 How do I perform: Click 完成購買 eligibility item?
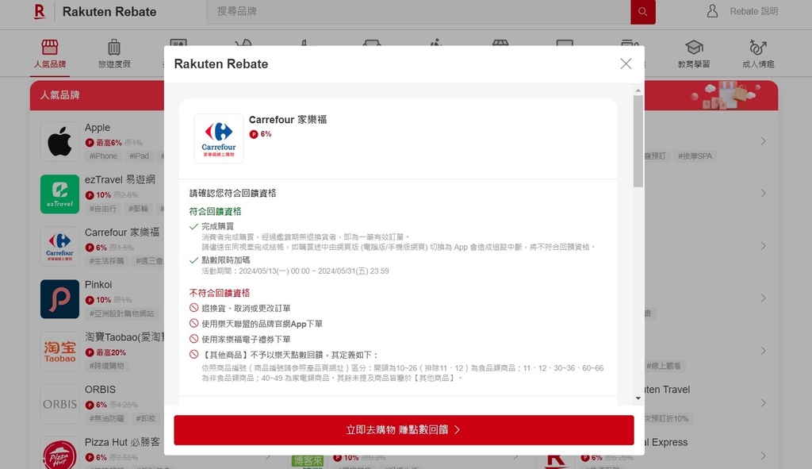tap(217, 226)
